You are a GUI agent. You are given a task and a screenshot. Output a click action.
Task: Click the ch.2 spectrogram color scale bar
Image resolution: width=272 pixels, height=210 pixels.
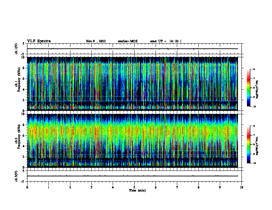point(248,144)
